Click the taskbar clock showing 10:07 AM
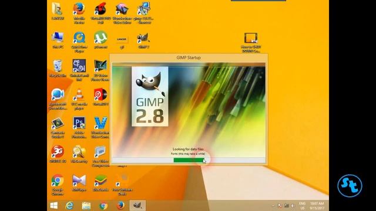 (x=317, y=206)
